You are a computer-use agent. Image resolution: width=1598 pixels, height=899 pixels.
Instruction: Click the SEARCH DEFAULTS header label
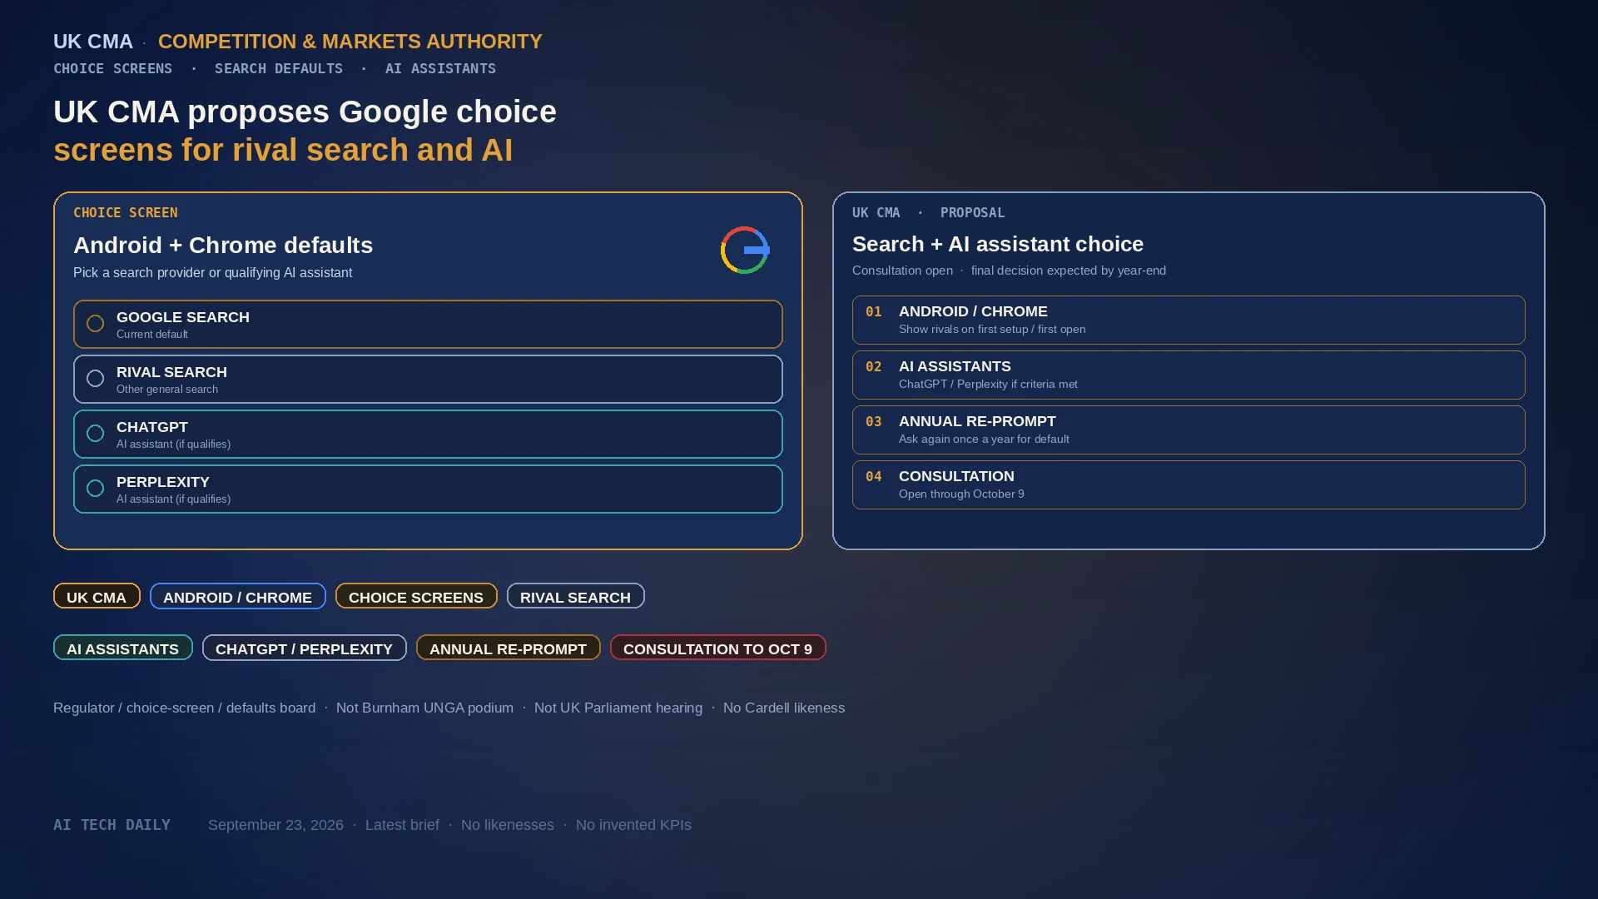[279, 68]
